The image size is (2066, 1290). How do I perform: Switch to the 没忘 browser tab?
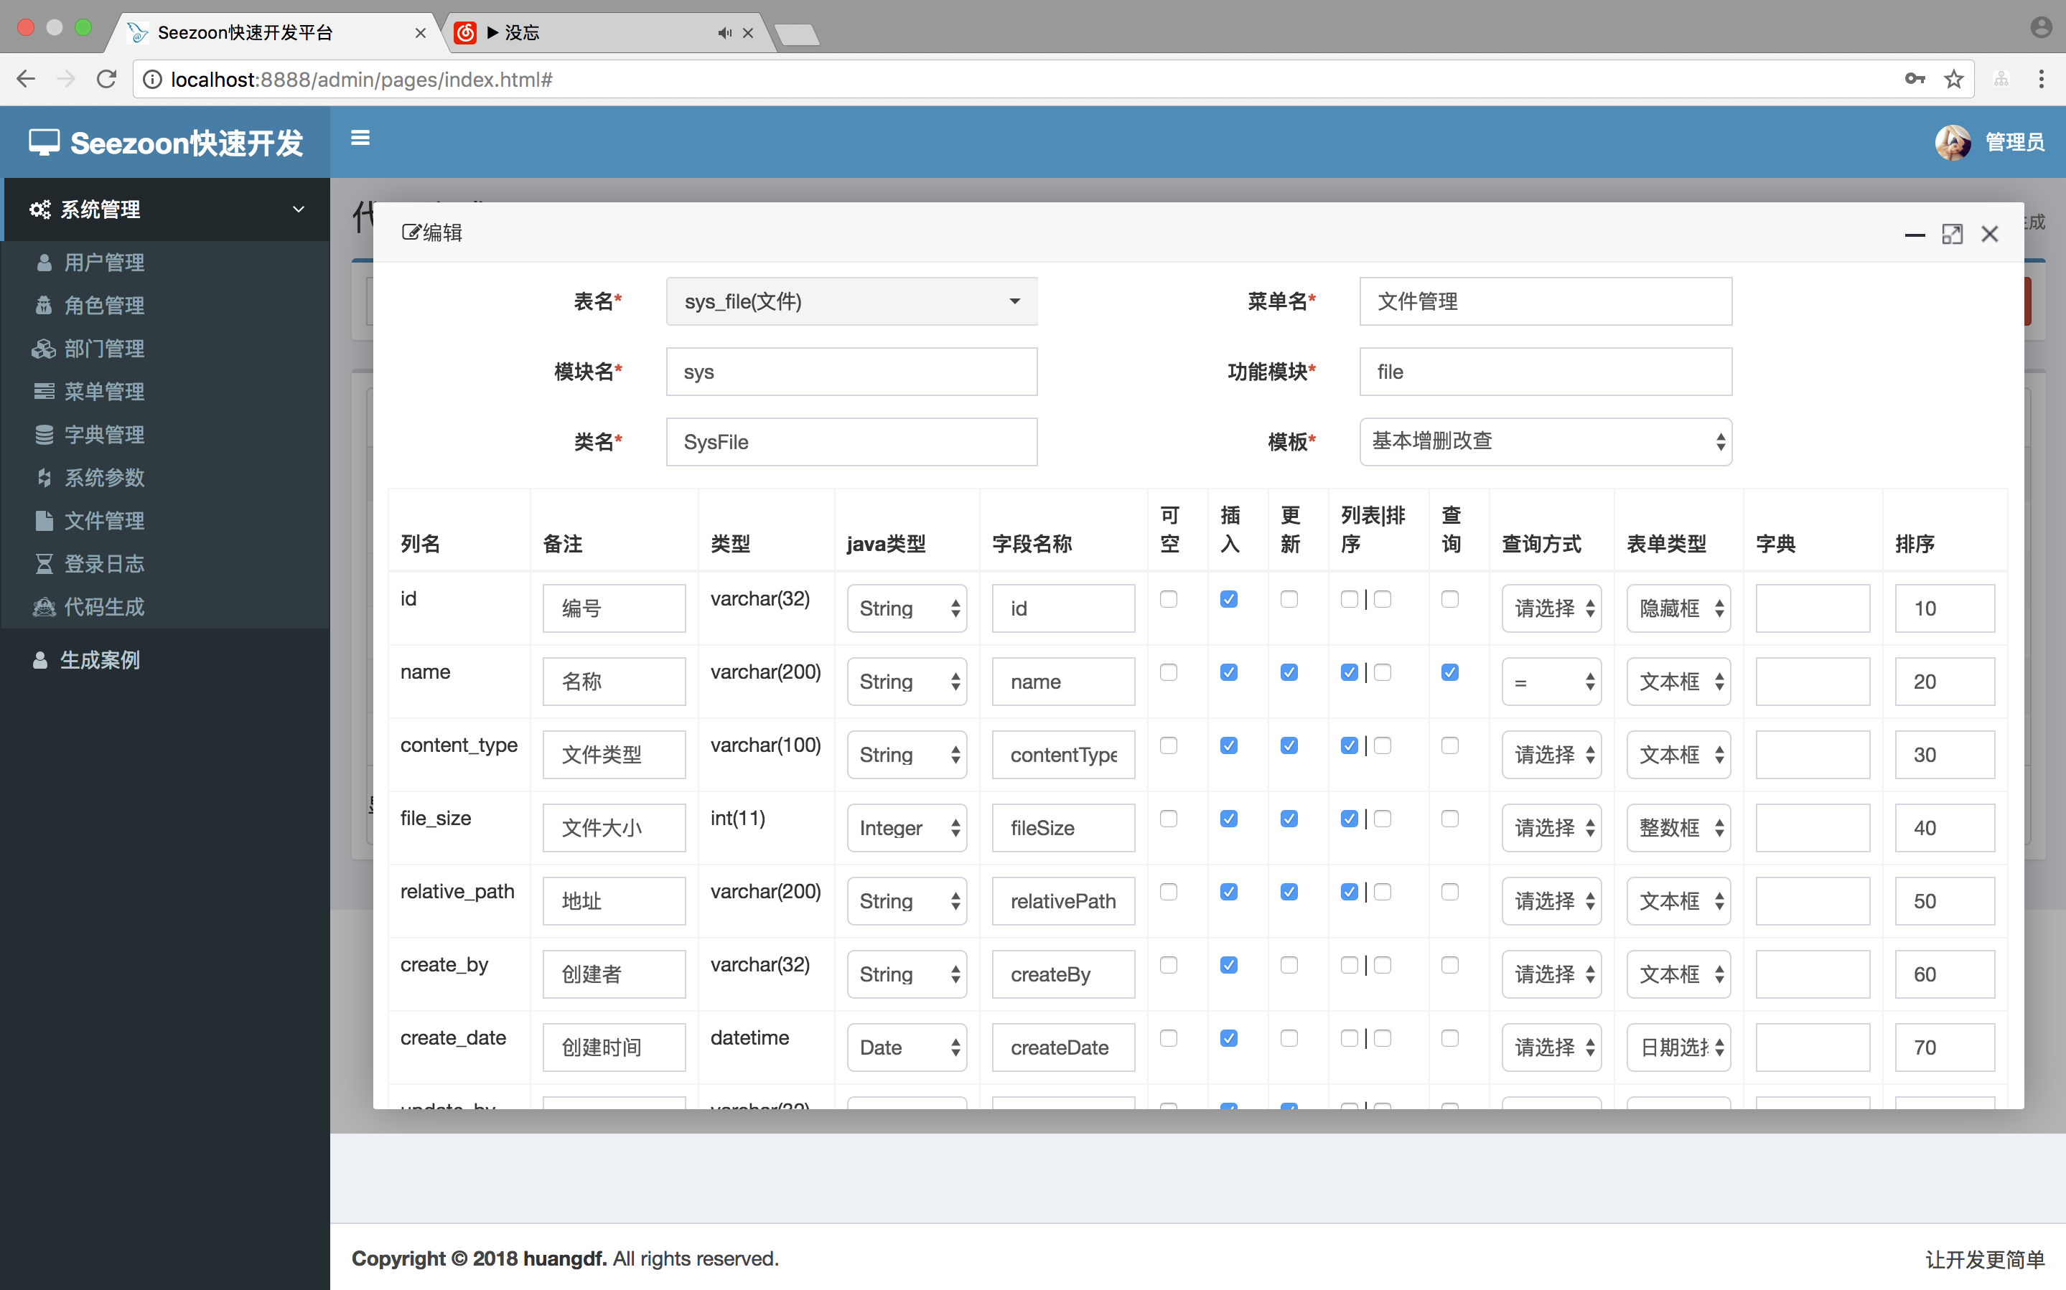[x=606, y=32]
